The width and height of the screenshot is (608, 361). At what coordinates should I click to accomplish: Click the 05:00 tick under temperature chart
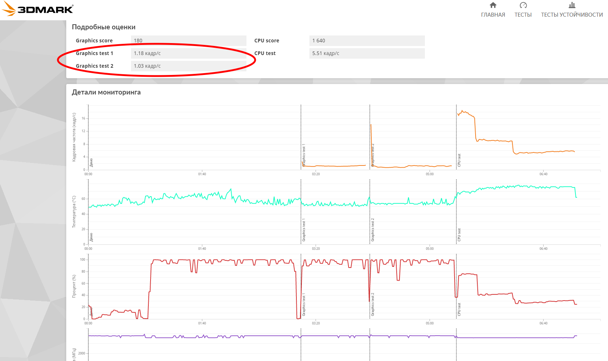[430, 249]
